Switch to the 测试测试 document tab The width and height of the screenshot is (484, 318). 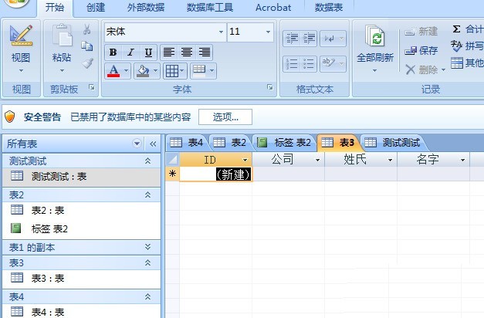point(393,143)
